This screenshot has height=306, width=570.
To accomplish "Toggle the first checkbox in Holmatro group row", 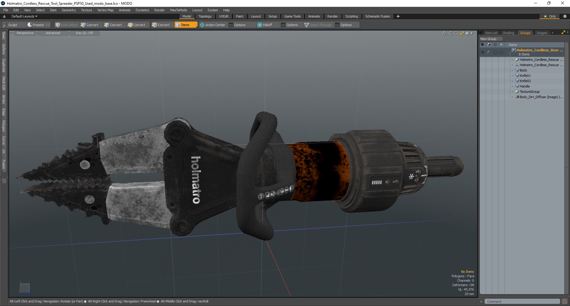I will tap(495, 52).
